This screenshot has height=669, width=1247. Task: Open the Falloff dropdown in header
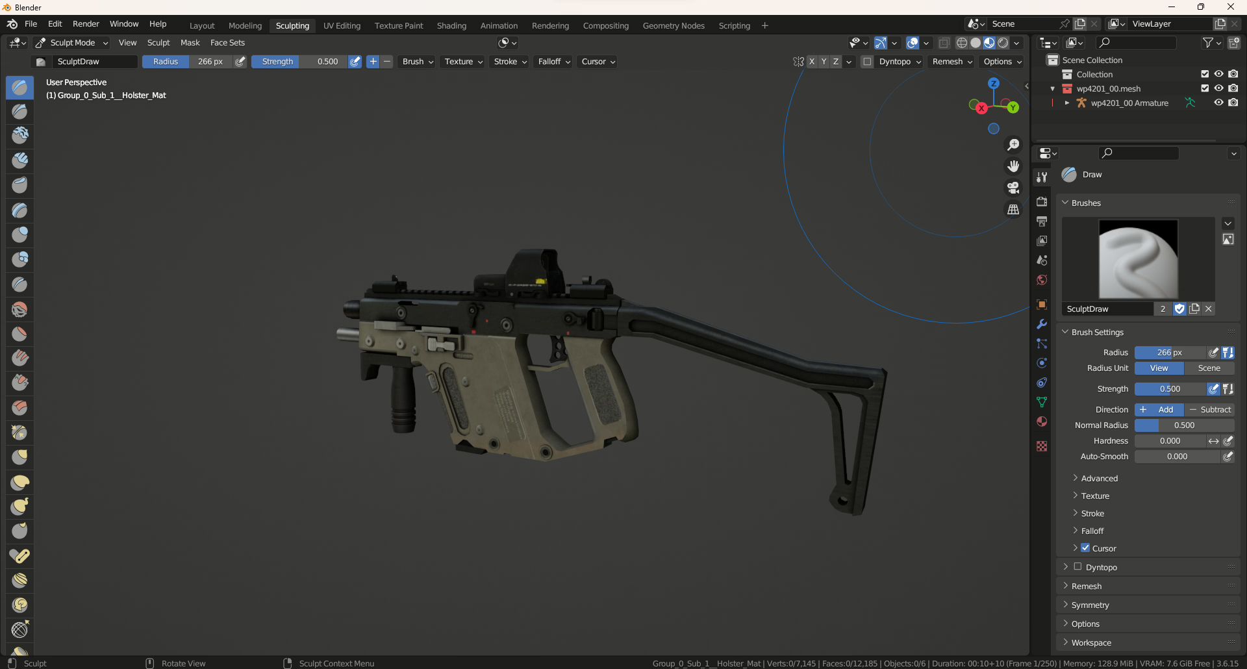pos(554,62)
